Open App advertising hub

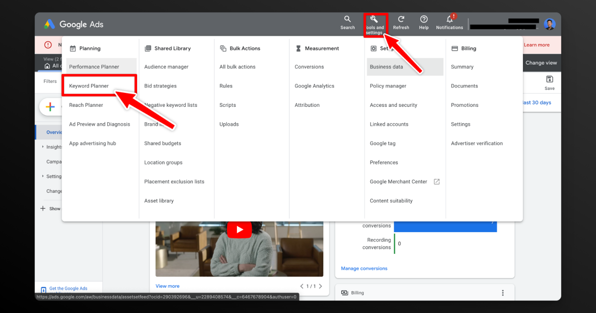[92, 144]
